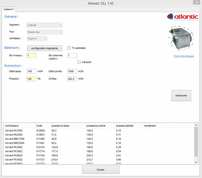Open the Segment dropdown showing Collectif

tap(45, 25)
